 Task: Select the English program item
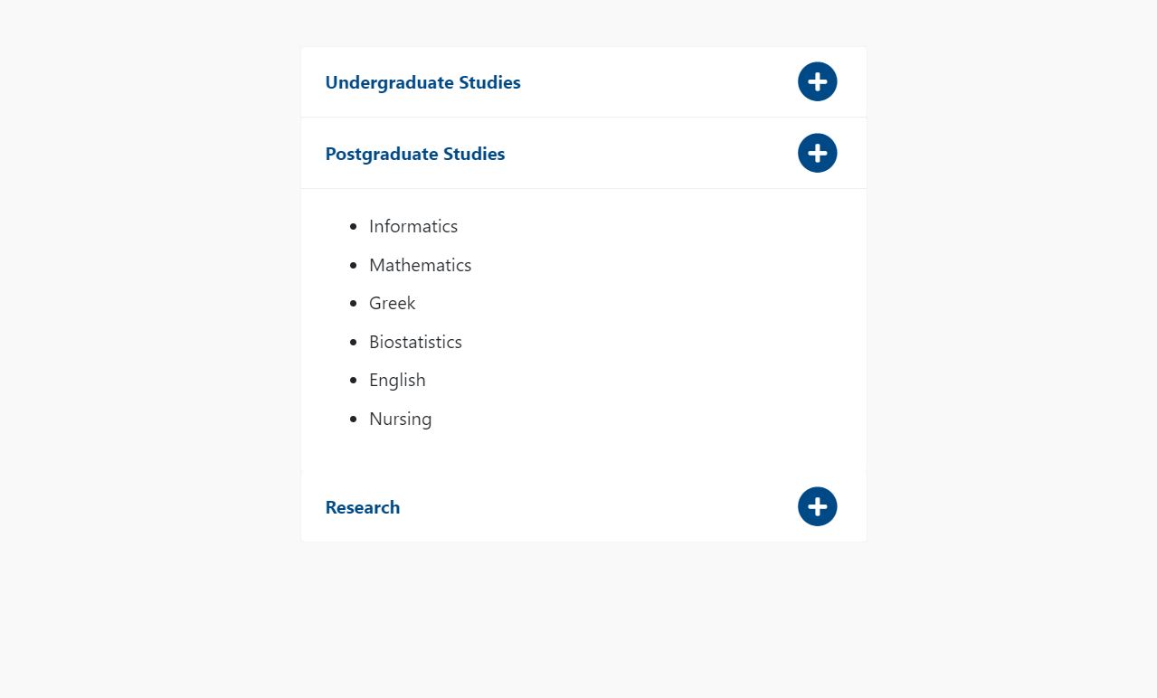click(x=397, y=380)
